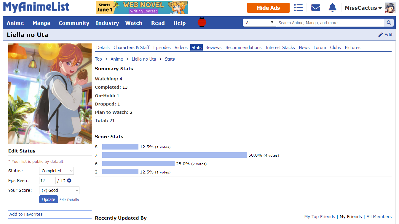Click the Dropped: 1 stat
Image resolution: width=399 pixels, height=224 pixels.
point(107,104)
